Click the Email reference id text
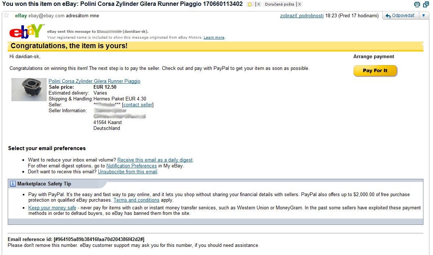This screenshot has width=433, height=255. coord(76,240)
